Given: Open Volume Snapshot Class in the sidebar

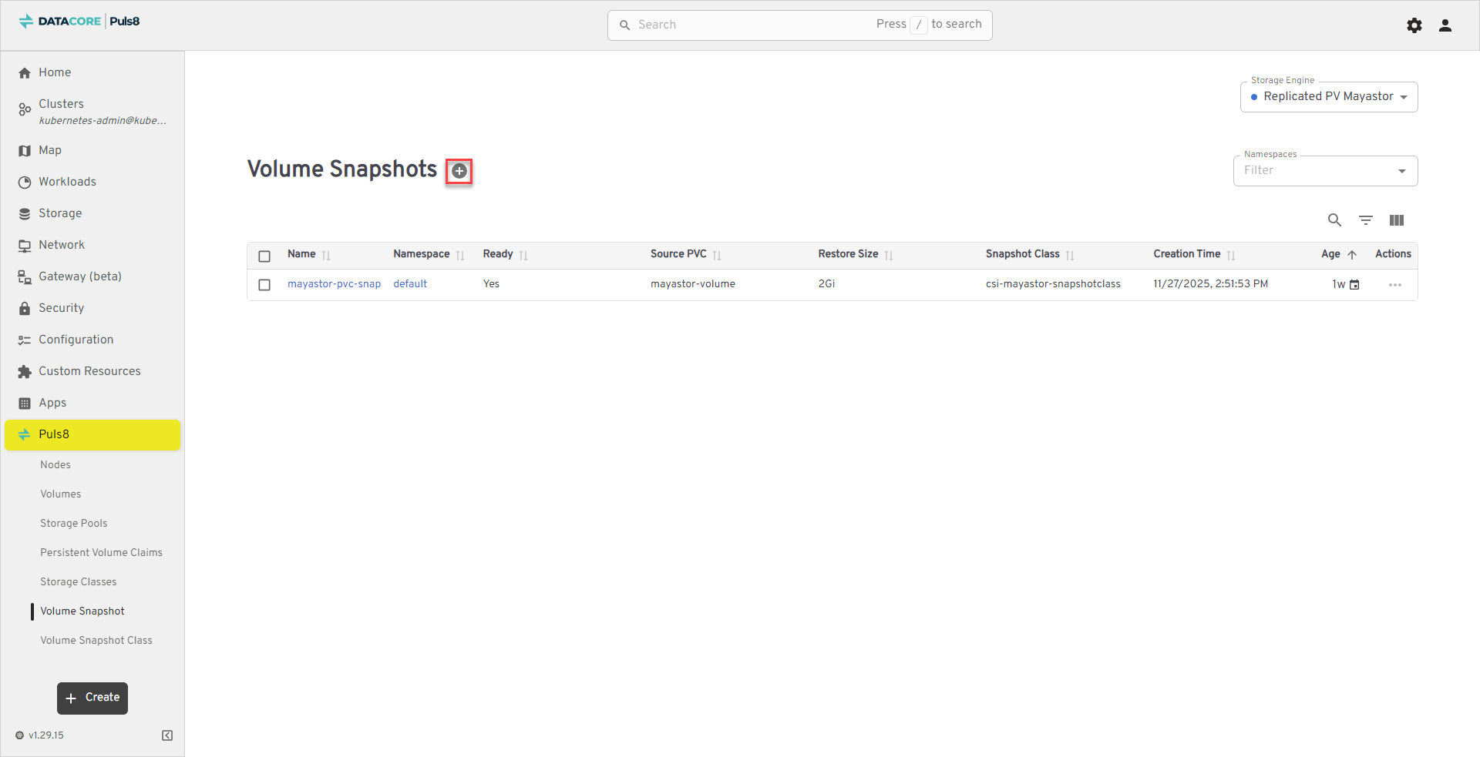Looking at the screenshot, I should (96, 640).
